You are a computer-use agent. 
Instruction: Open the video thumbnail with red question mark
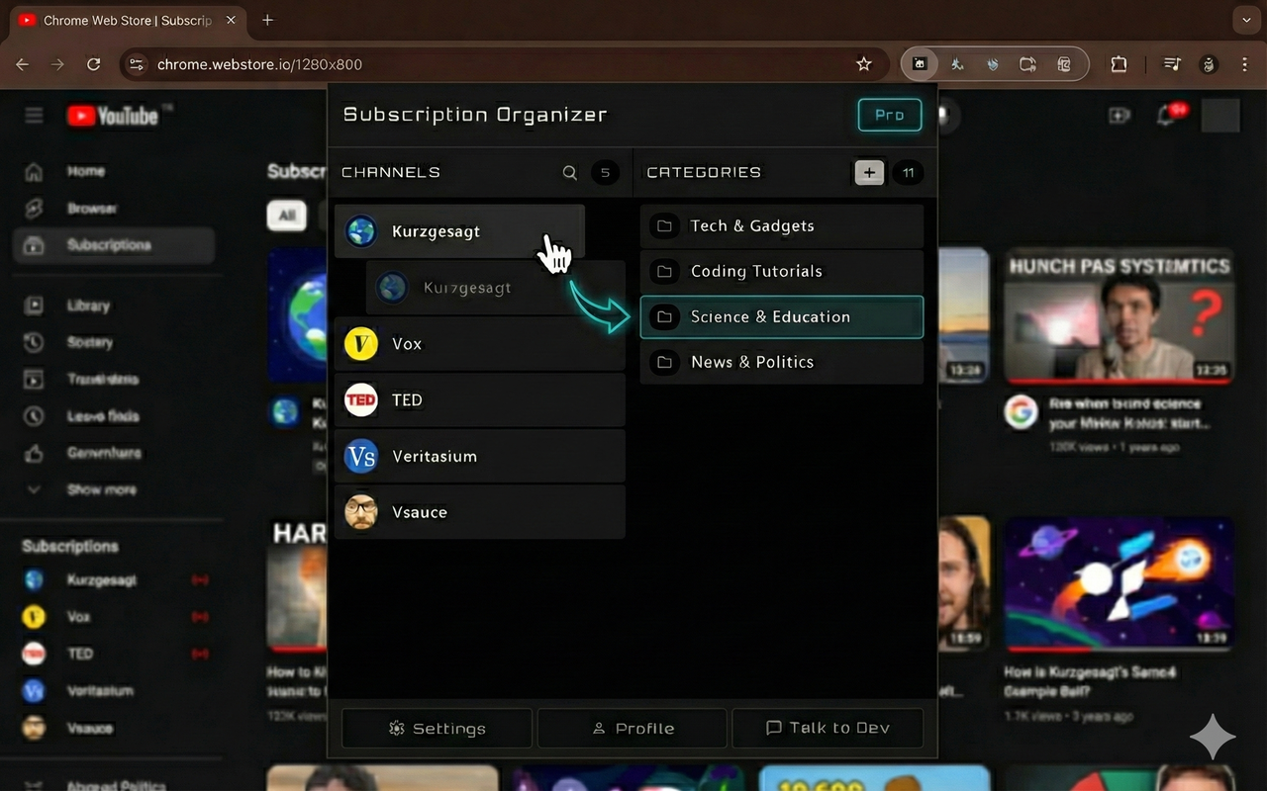(1120, 316)
